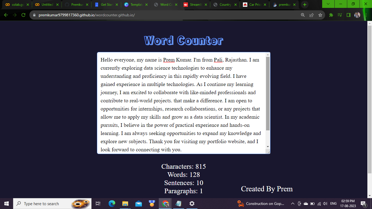This screenshot has height=209, width=372.
Task: Open the green square extension icon
Action: click(349, 15)
